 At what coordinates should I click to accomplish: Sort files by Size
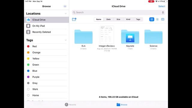tap(118, 19)
